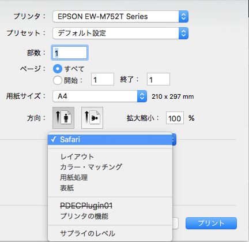
Task: Select portrait orientation icon
Action: point(63,118)
